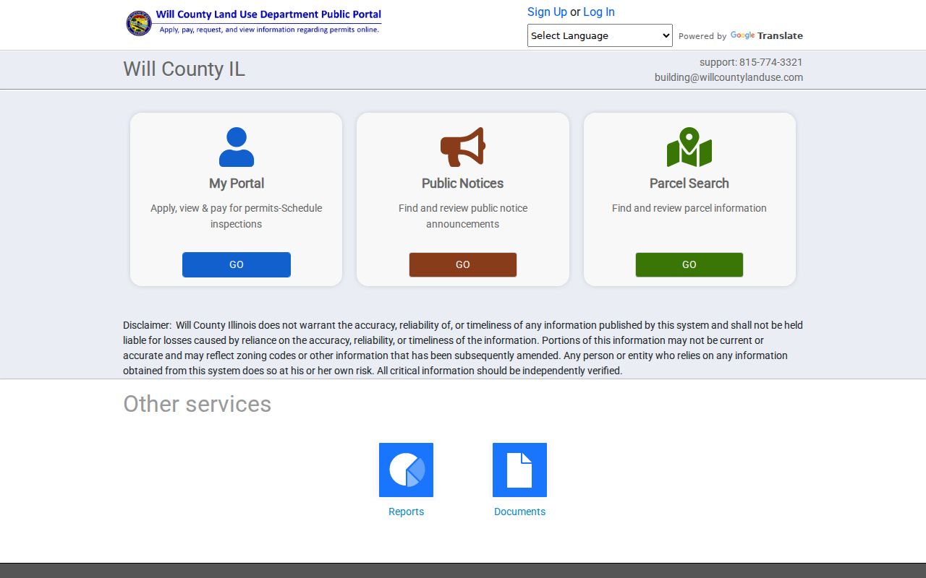Click the Will County IL title
The height and width of the screenshot is (578, 926).
[x=184, y=69]
